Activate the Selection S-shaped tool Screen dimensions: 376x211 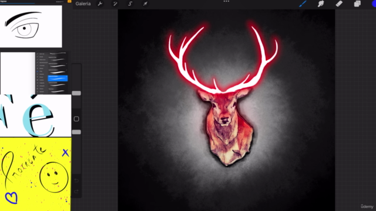tap(130, 4)
